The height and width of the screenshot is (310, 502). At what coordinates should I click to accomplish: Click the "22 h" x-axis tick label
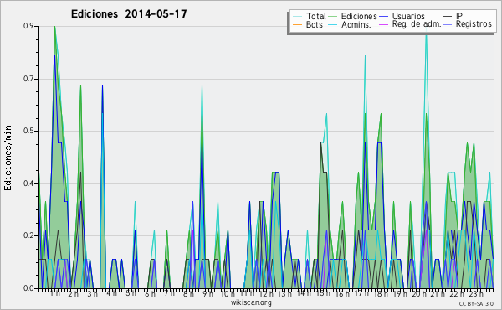click(457, 293)
